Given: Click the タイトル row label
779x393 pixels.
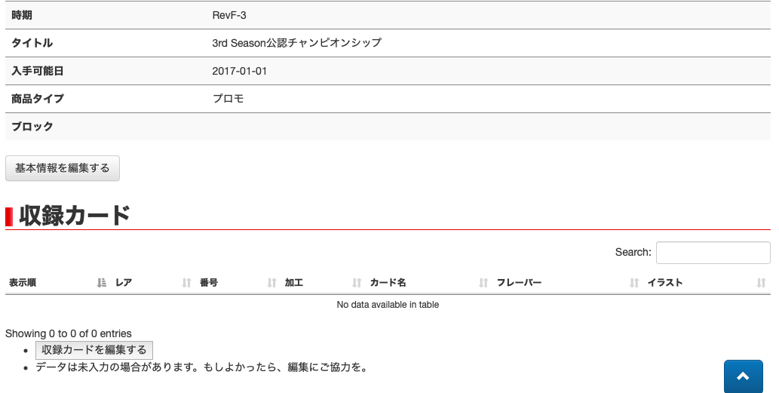Looking at the screenshot, I should click(32, 43).
